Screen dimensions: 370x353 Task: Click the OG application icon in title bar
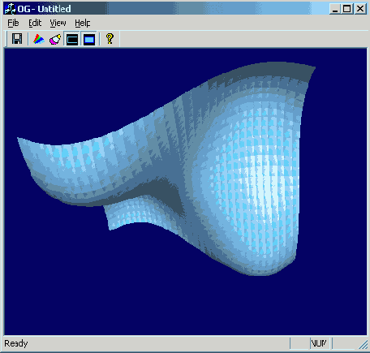point(11,9)
